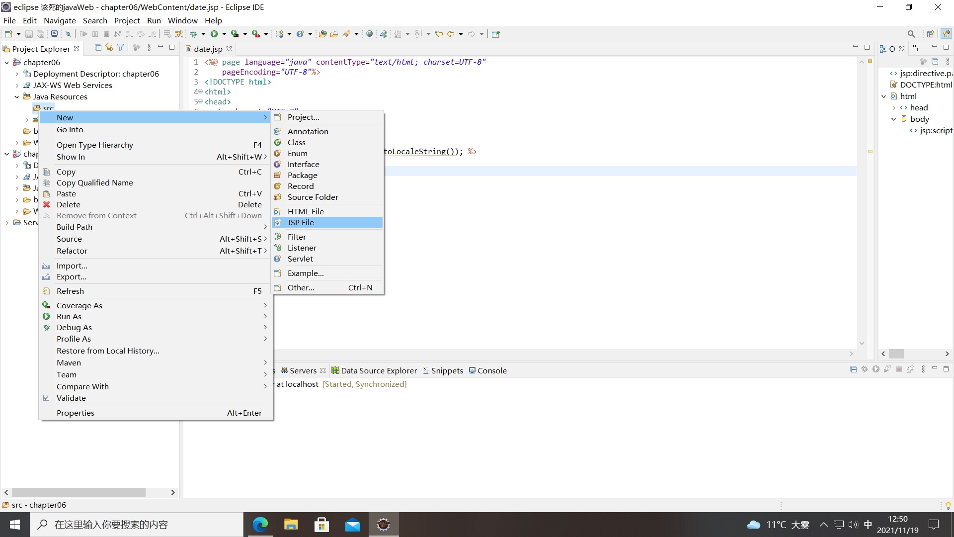Open Microsoft Edge from the taskbar
The width and height of the screenshot is (954, 537).
[x=260, y=525]
